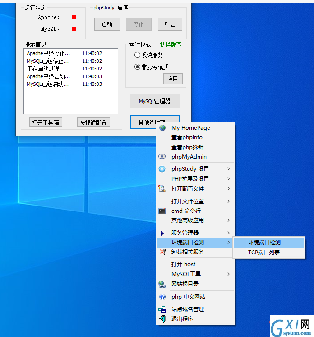Image resolution: width=314 pixels, height=337 pixels.
Task: Choose 查看php探针 menu entry
Action: tap(195, 147)
